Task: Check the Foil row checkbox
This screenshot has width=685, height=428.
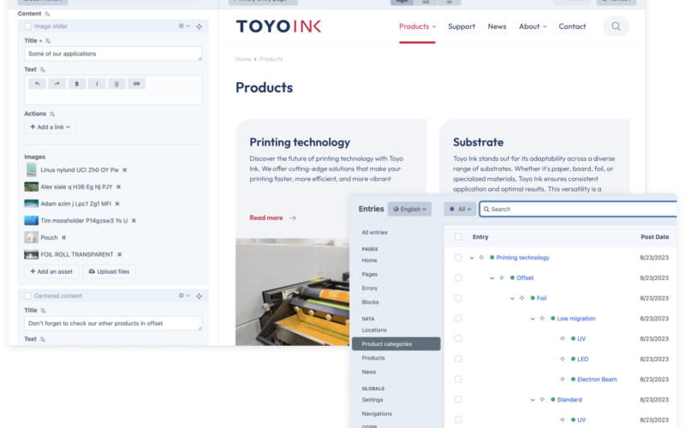Action: (x=458, y=298)
